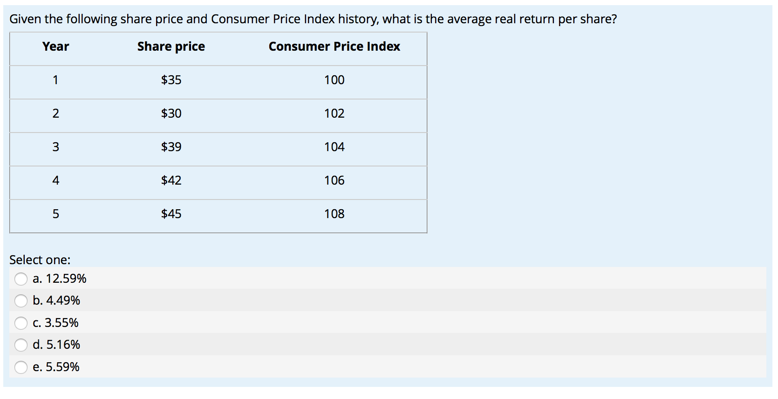Select radio button for answer a. 12.59%

(x=20, y=279)
